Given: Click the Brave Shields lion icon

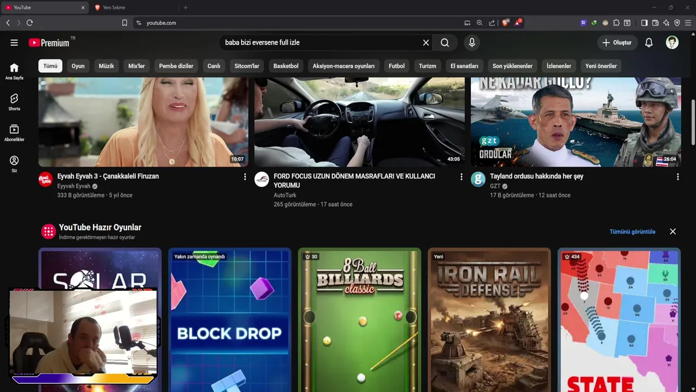Looking at the screenshot, I should [x=505, y=23].
